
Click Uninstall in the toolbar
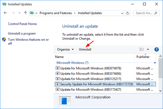pos(85,49)
